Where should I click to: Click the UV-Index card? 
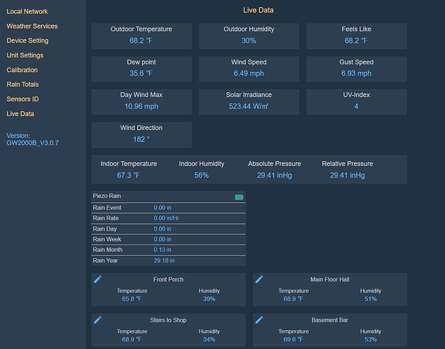point(356,101)
